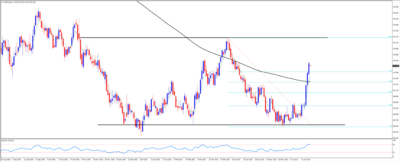Select the 38.2 Fibonacci retracement label
Viewport: 400px width, 162px height.
click(x=390, y=92)
